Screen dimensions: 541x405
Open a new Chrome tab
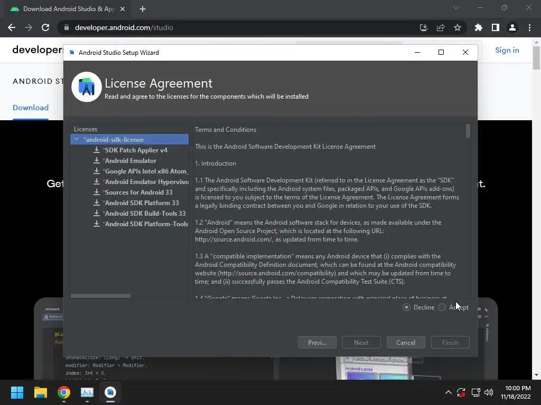pyautogui.click(x=143, y=9)
